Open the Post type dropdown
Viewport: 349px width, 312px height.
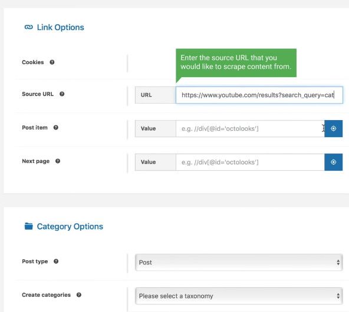[239, 263]
